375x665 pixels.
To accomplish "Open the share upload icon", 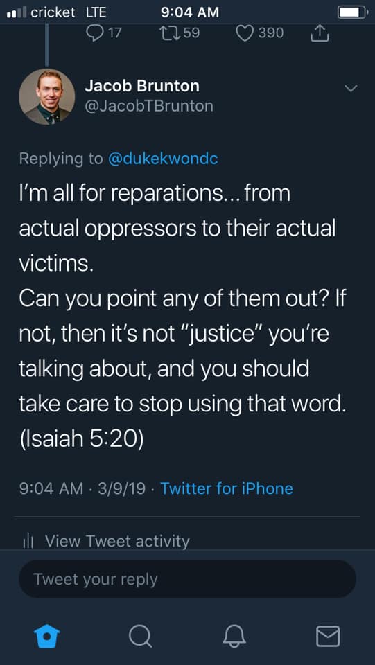I will [x=320, y=33].
